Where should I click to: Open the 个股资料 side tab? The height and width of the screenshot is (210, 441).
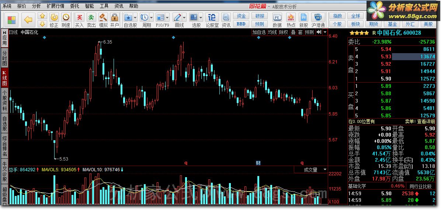4,100
